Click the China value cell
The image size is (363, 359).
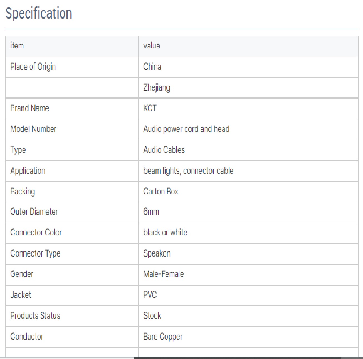click(152, 67)
